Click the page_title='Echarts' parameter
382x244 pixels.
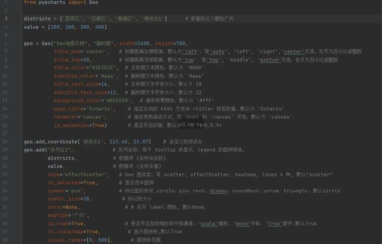click(x=83, y=109)
